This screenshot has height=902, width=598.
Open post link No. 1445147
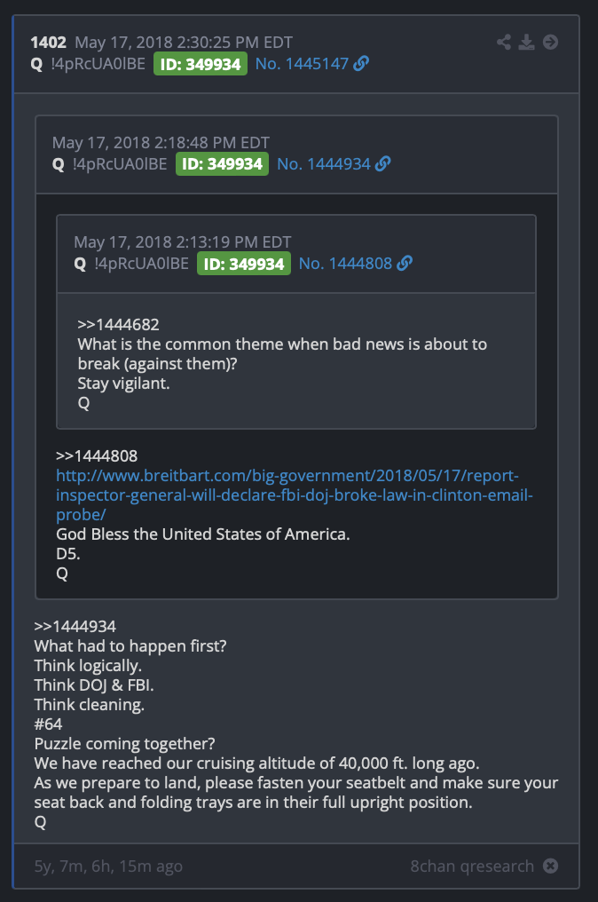point(302,63)
